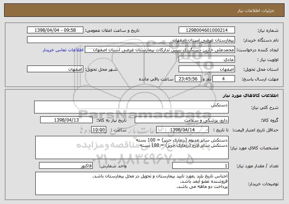Open the اطلاعات تماس خریدار link
Screen dimensions: 289x204
pos(63,50)
